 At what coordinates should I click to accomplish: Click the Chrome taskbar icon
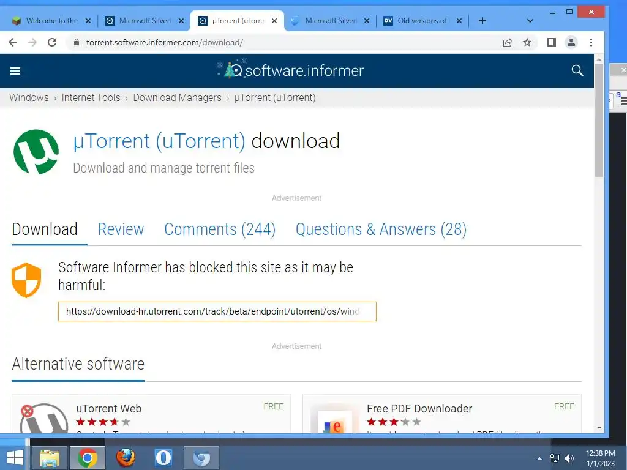[87, 458]
